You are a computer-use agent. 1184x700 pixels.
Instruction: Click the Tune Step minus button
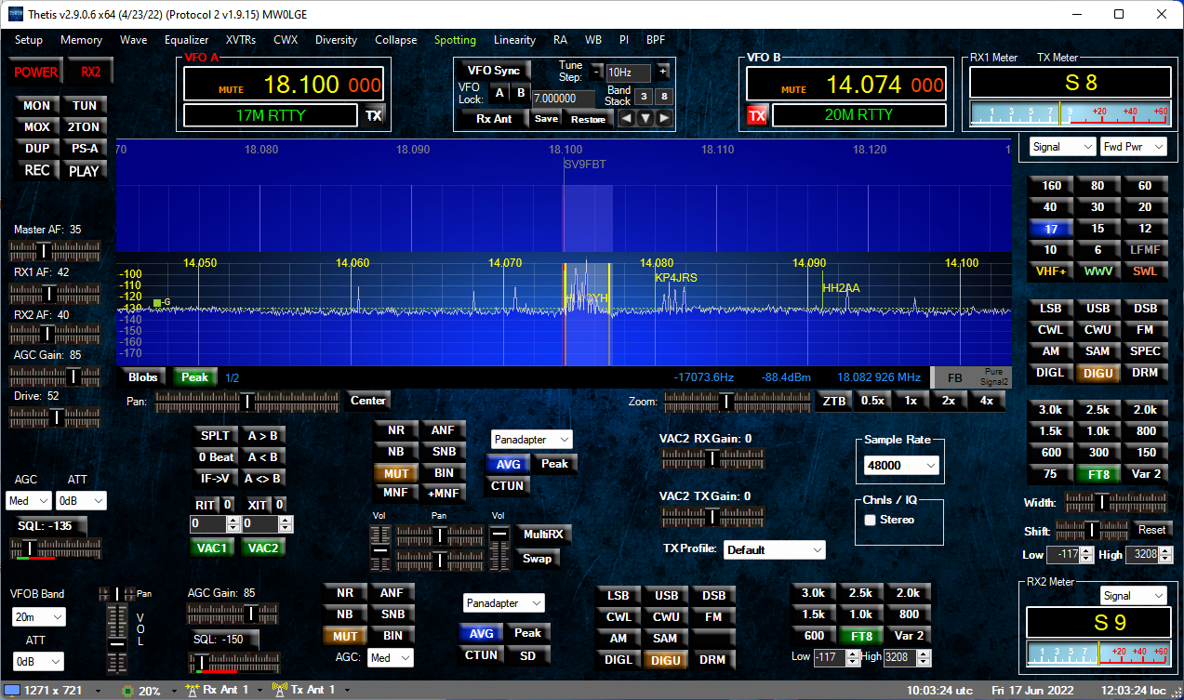[x=597, y=71]
